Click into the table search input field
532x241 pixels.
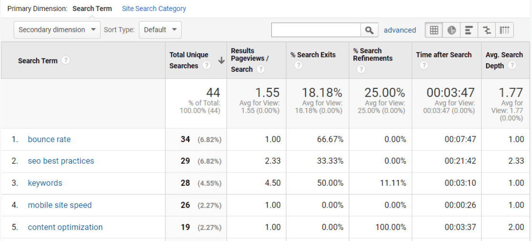tap(316, 30)
